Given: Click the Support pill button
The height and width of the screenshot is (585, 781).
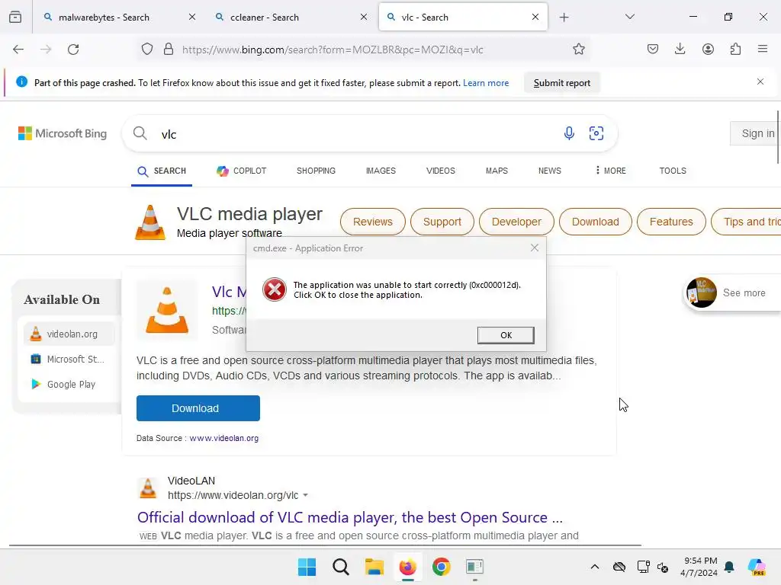Looking at the screenshot, I should point(442,222).
